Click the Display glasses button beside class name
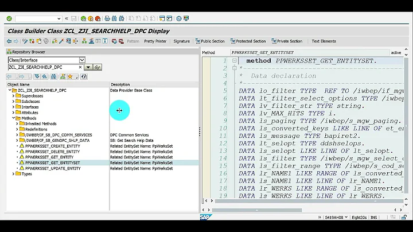The width and height of the screenshot is (413, 232). (x=98, y=67)
